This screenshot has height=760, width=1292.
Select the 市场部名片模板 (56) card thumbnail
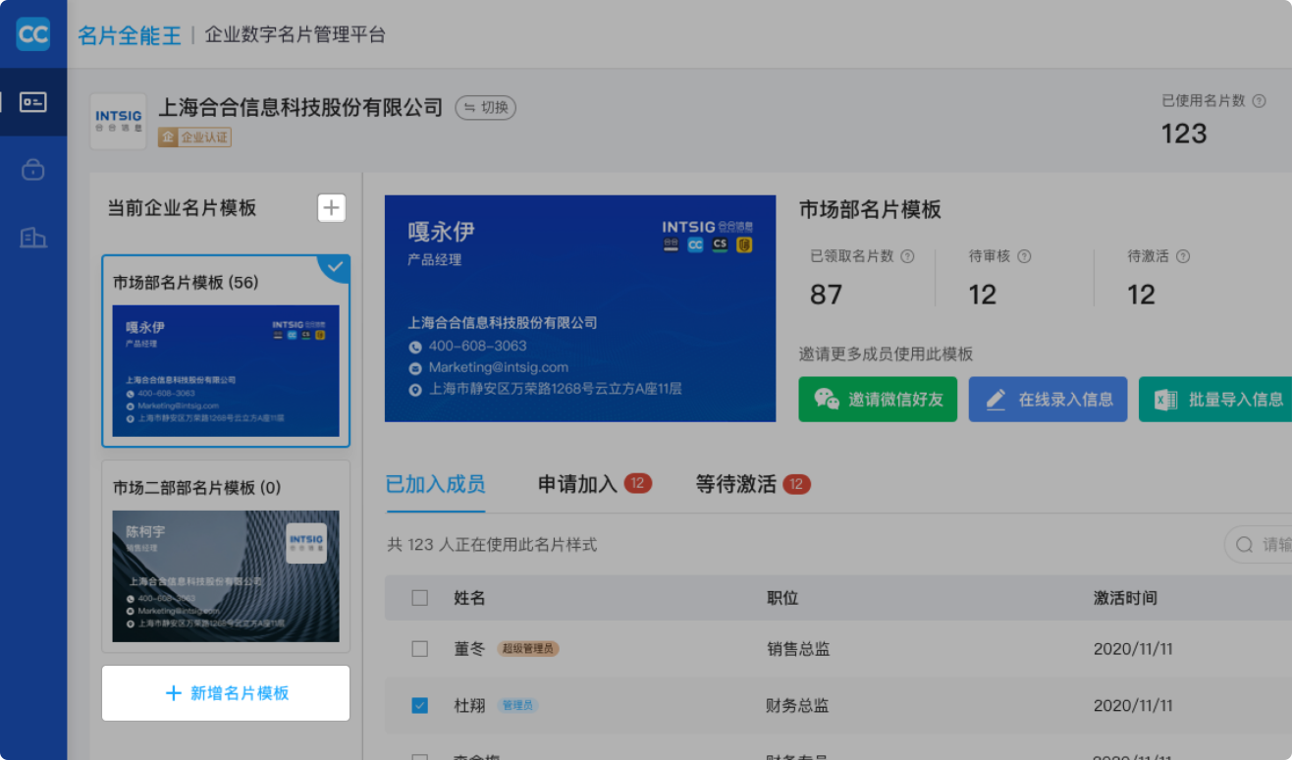pyautogui.click(x=226, y=371)
